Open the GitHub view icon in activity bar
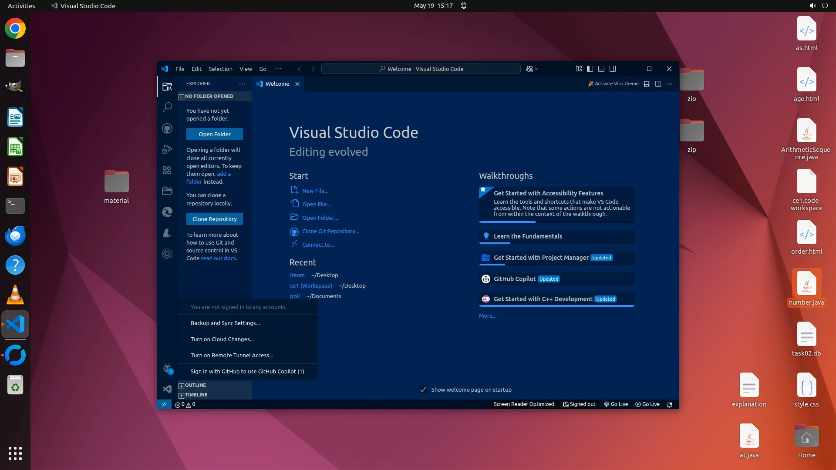The image size is (836, 470). pyautogui.click(x=167, y=128)
